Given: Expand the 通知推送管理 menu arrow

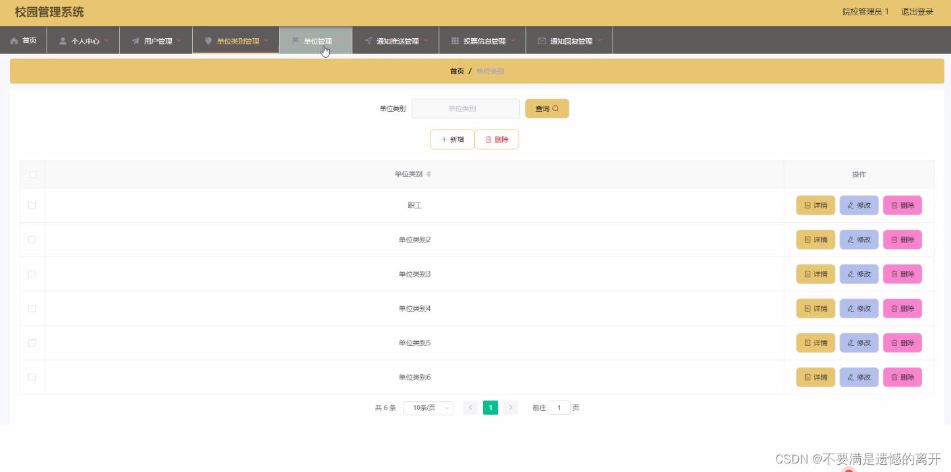Looking at the screenshot, I should click(426, 40).
